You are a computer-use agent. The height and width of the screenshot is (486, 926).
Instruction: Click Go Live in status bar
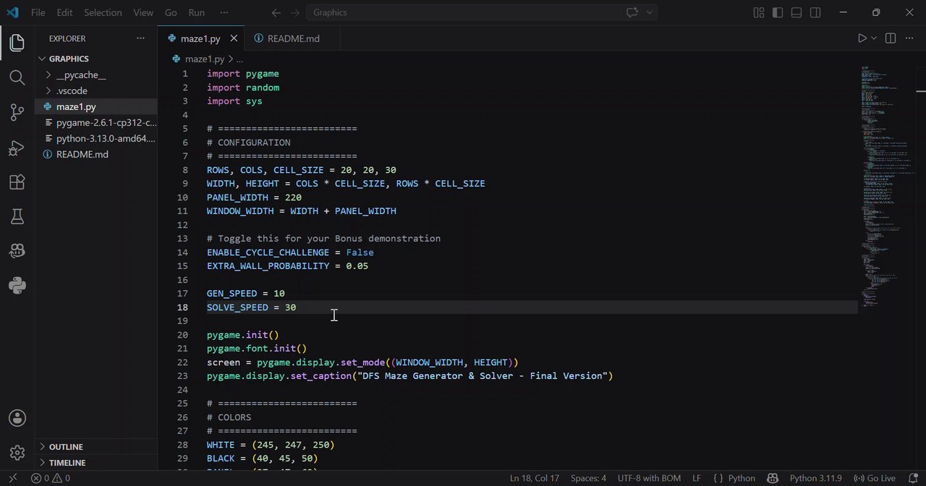(875, 478)
